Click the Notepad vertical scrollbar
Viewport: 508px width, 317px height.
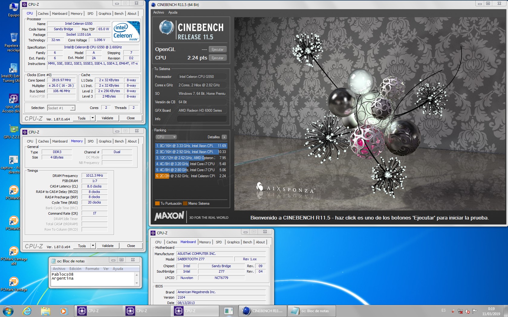137,279
